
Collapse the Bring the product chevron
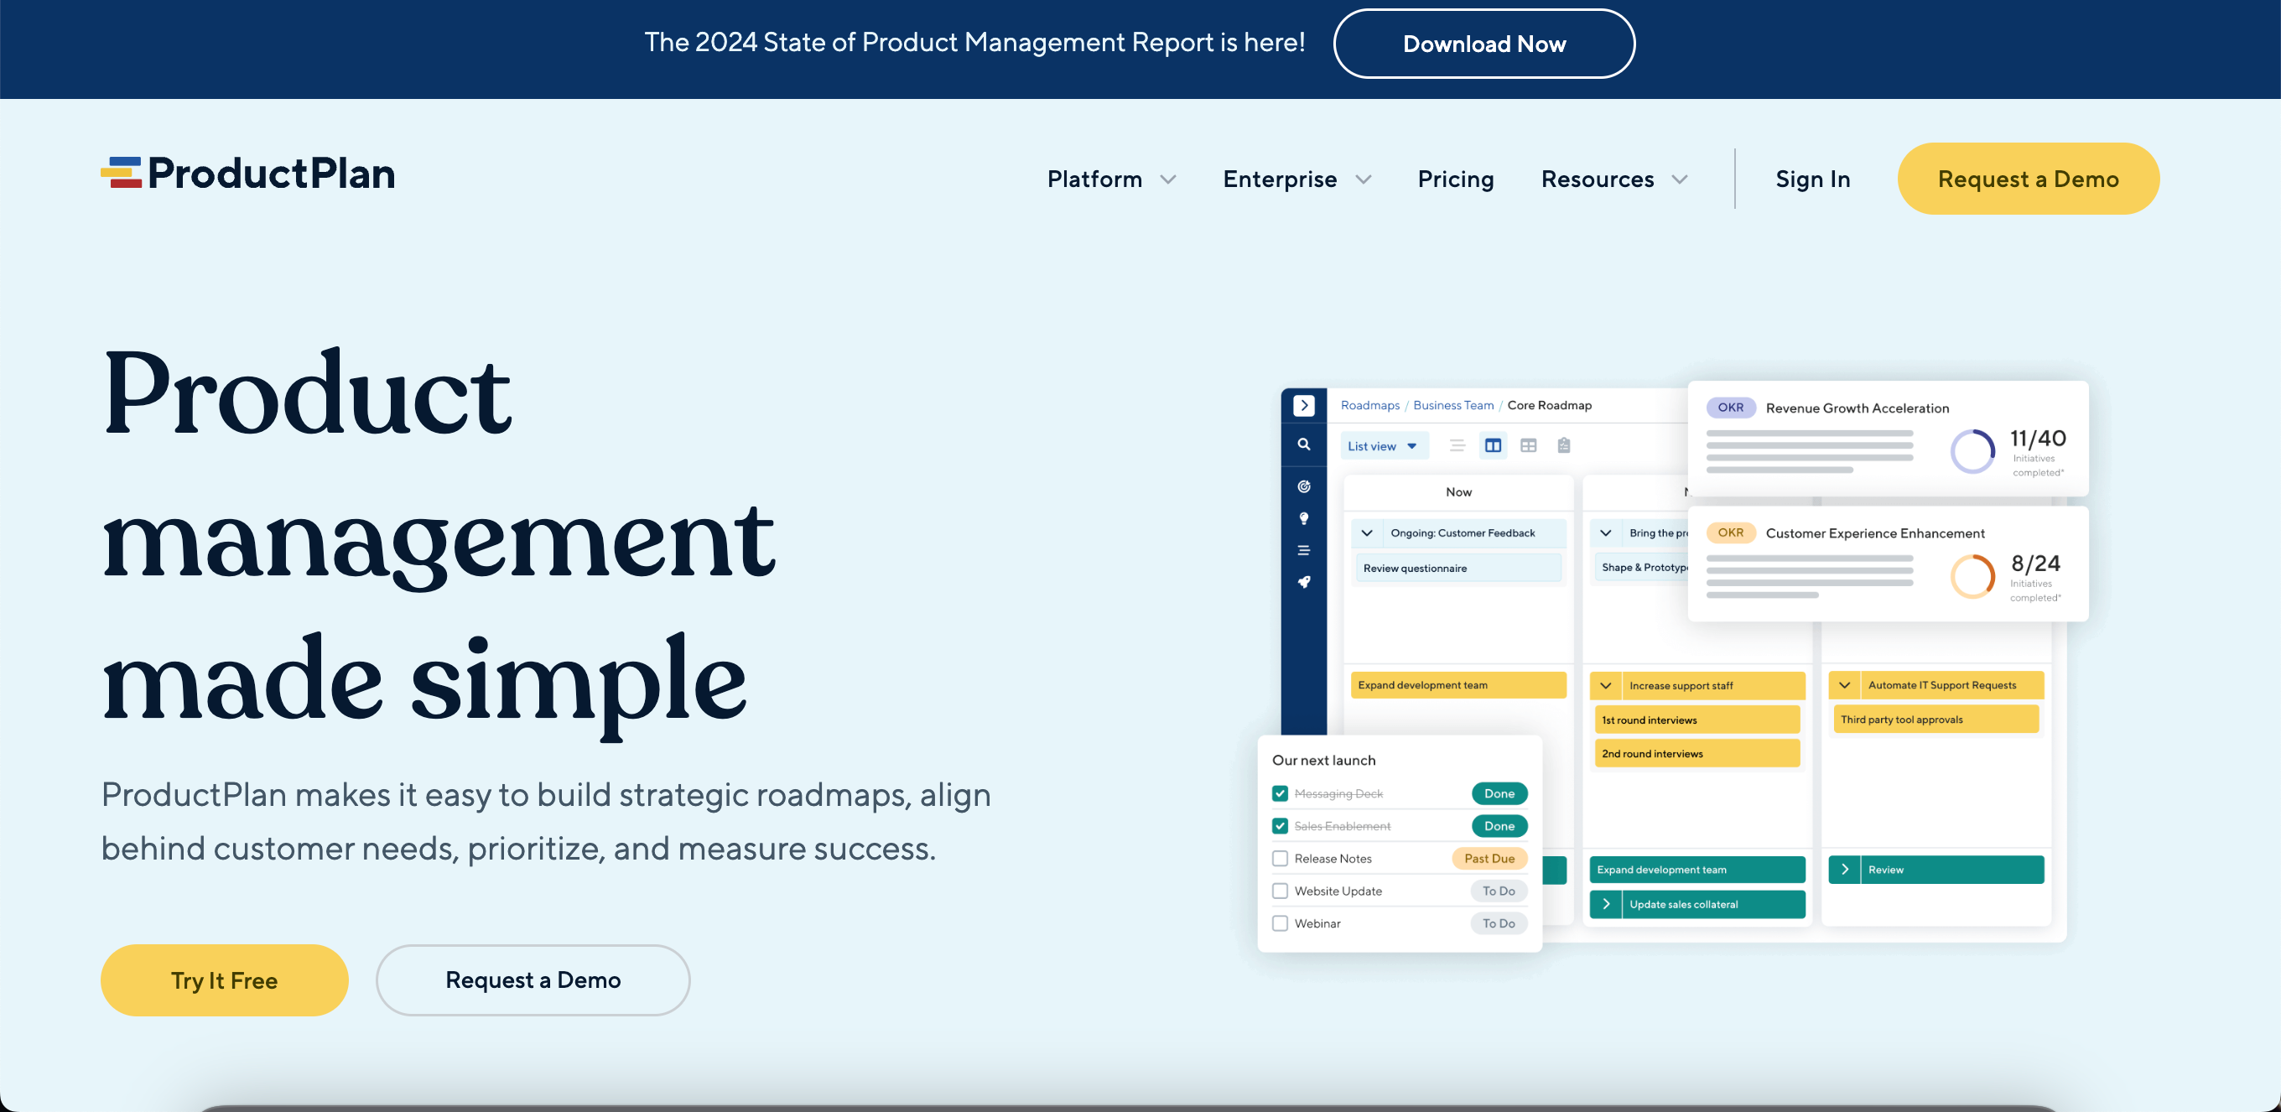[1605, 533]
